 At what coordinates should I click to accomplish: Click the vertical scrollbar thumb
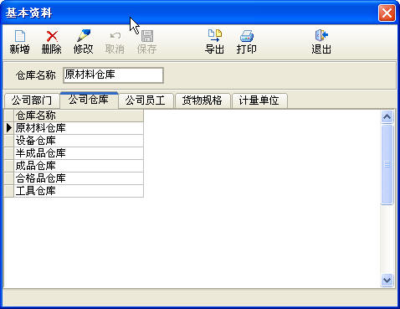tap(387, 165)
